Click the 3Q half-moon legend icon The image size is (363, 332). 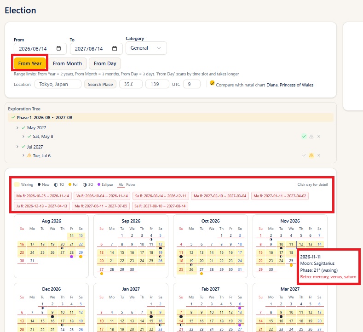[x=85, y=185]
